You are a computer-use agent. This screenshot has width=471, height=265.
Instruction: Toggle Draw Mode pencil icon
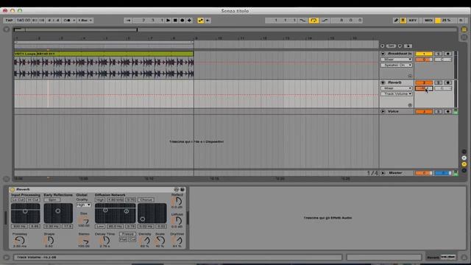click(x=396, y=21)
